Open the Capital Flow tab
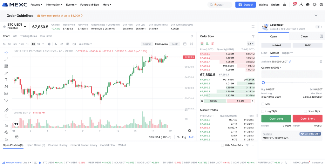Viewport: 325px width, 164px height. click(x=108, y=145)
